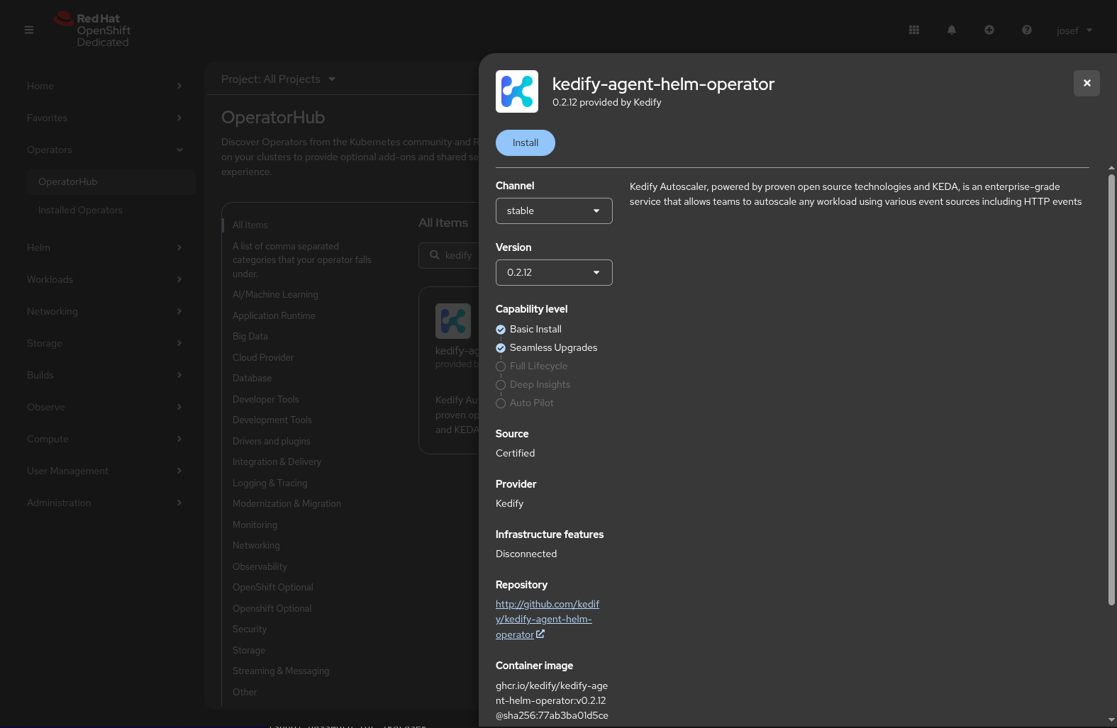The height and width of the screenshot is (728, 1117).
Task: Click the Seamless Upgrades capability checkmark
Action: click(501, 348)
